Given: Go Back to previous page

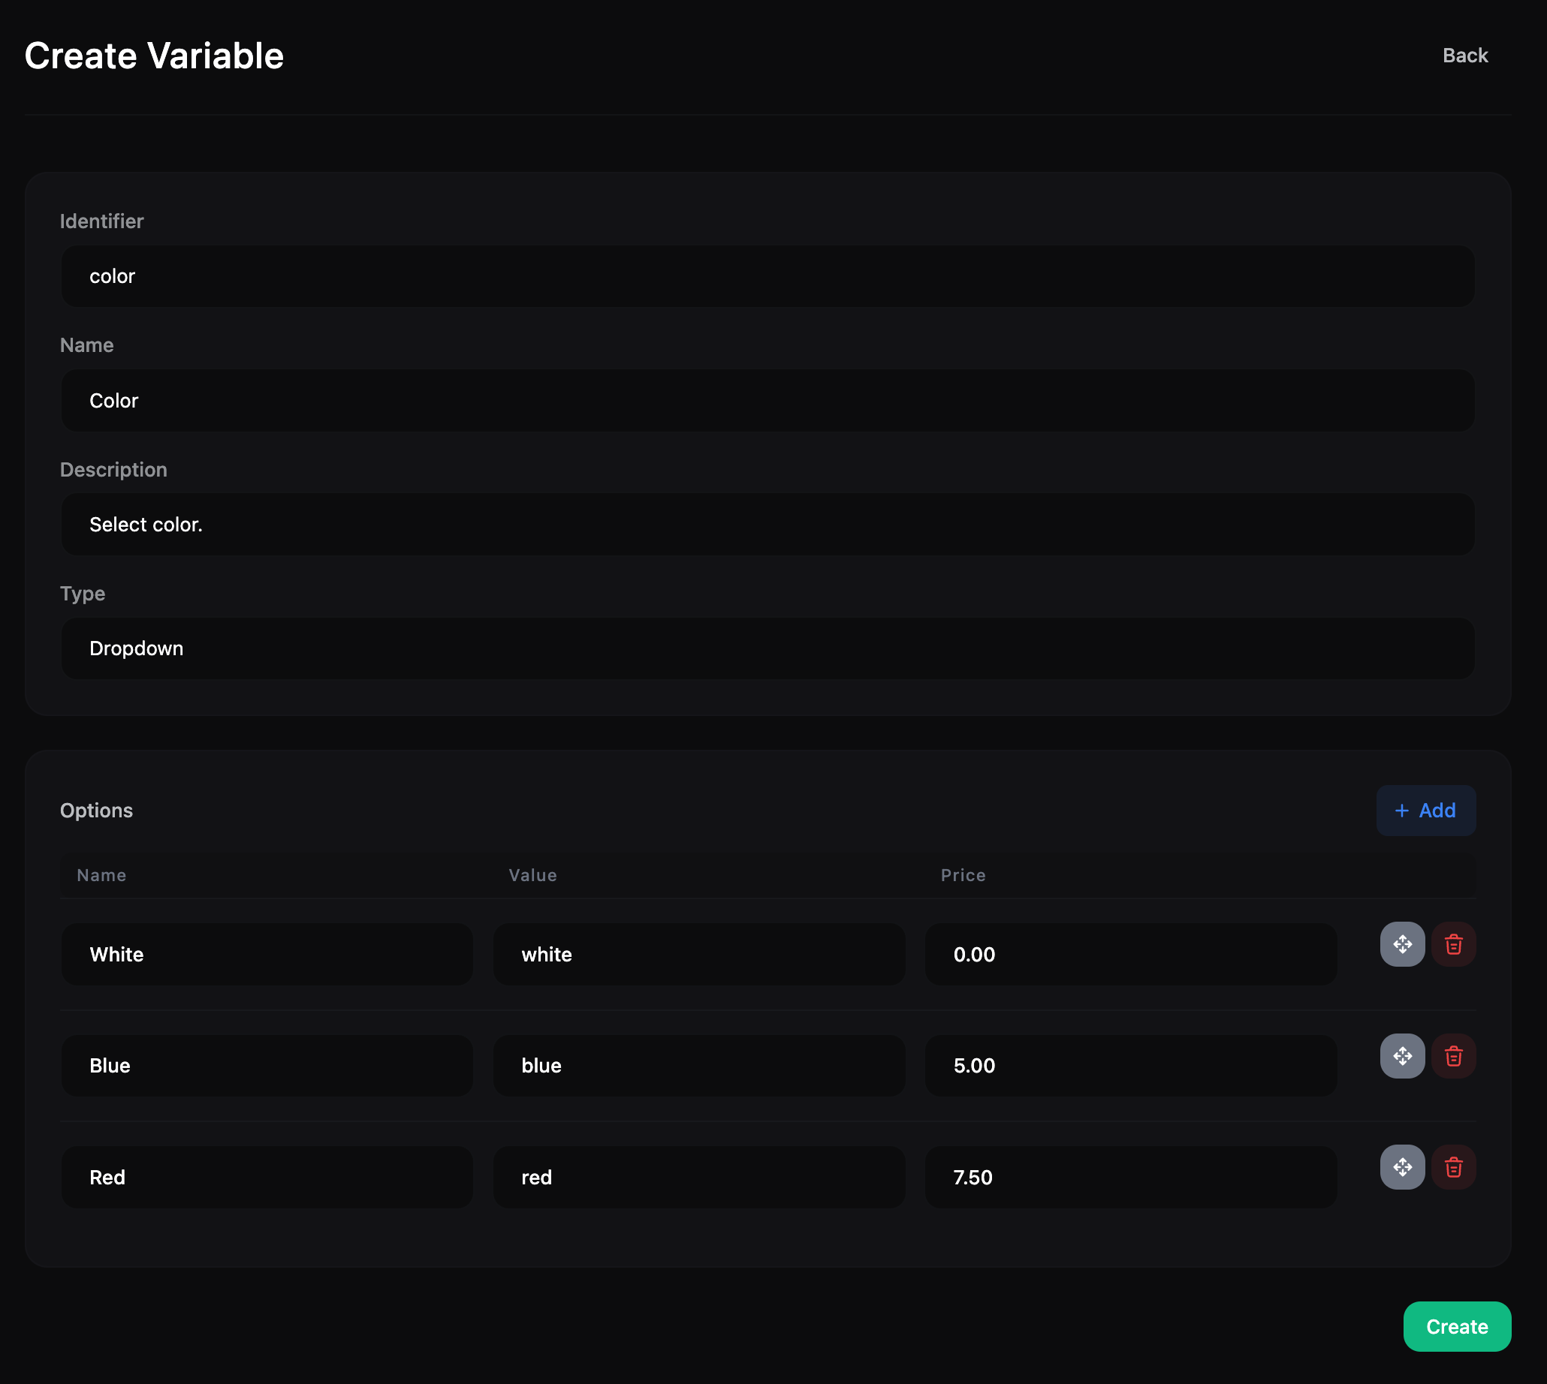Looking at the screenshot, I should click(1464, 56).
